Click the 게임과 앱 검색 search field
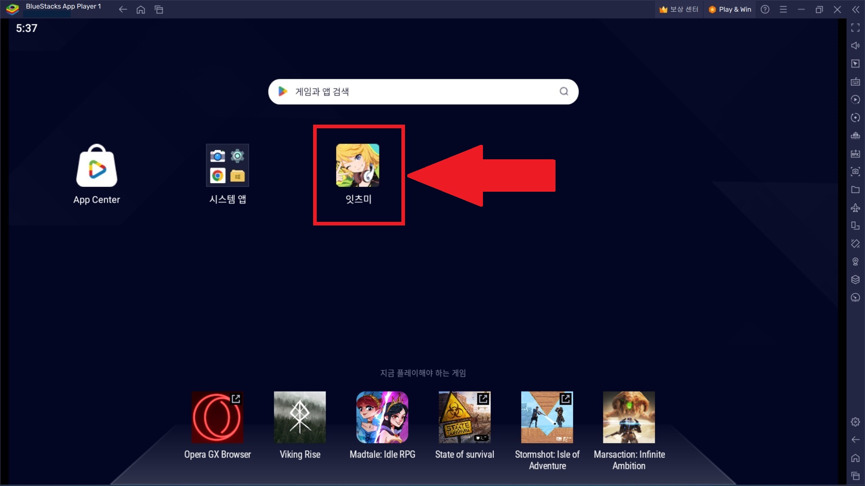 tap(423, 92)
